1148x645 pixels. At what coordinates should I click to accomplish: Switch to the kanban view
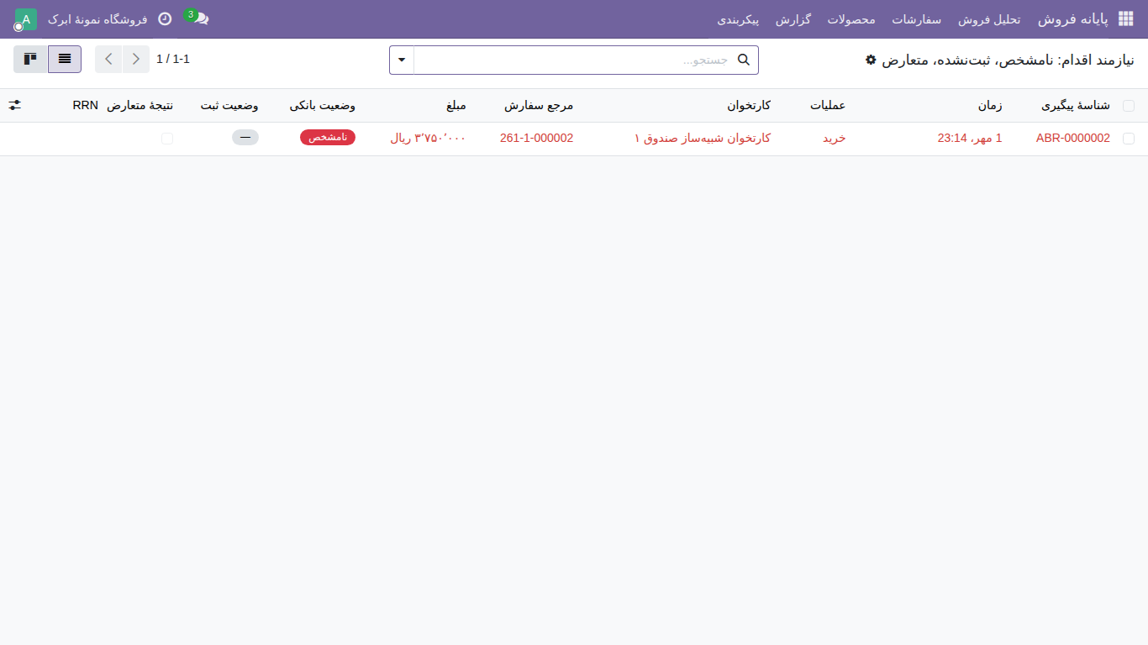(31, 60)
